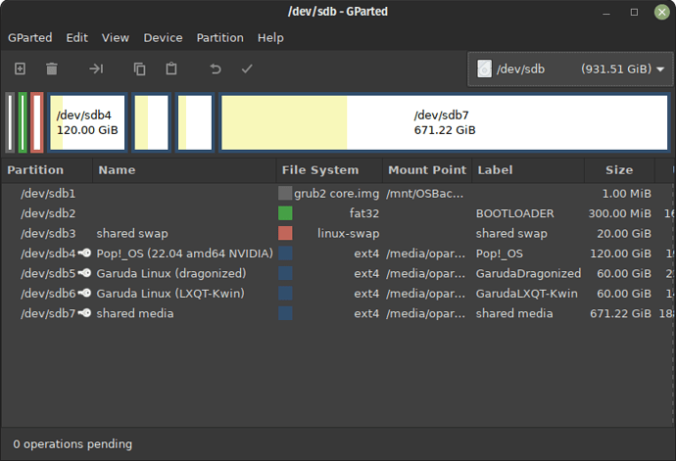
Task: Click the GarudaDragonized label cell
Action: coord(528,274)
